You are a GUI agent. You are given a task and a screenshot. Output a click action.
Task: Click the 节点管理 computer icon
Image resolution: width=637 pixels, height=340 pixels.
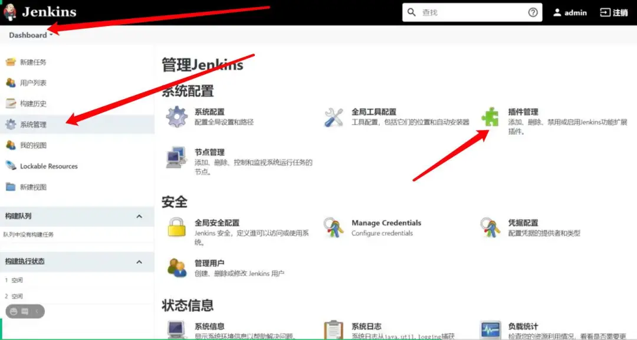(x=176, y=158)
